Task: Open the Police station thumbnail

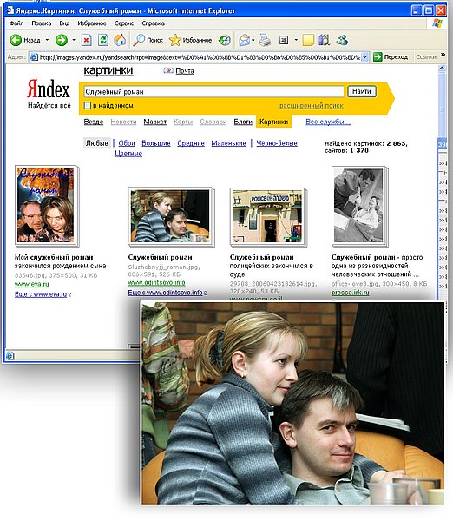Action: tap(268, 217)
